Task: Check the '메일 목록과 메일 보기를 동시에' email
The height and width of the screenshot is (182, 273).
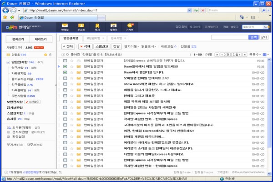Action: click(65, 102)
